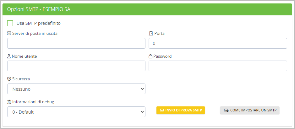Click the door icon next to Porta
The width and height of the screenshot is (295, 129).
(150, 33)
